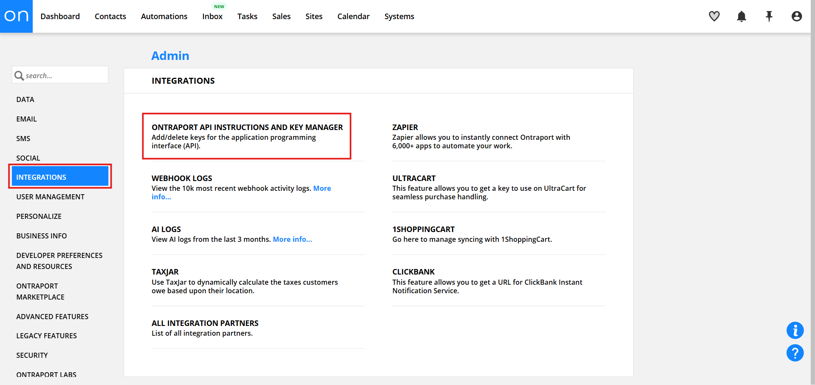Select PERSONALIZE in admin sidebar
815x385 pixels.
click(39, 216)
